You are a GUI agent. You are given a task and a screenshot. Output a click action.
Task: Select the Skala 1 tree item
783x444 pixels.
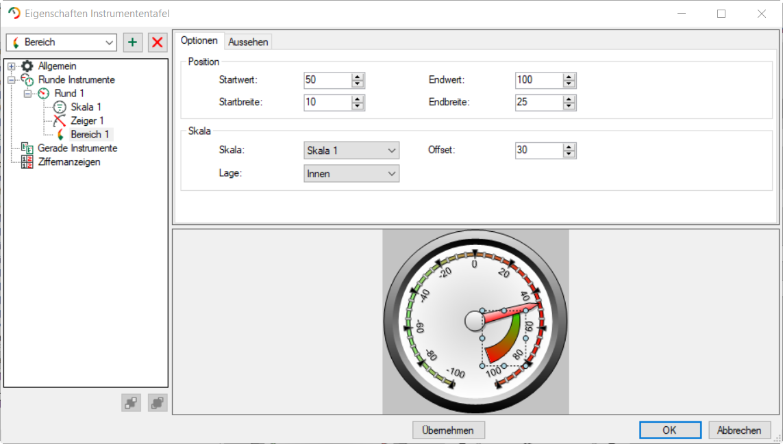[86, 107]
